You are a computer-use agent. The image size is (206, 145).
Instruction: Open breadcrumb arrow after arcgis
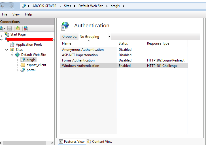click(124, 6)
